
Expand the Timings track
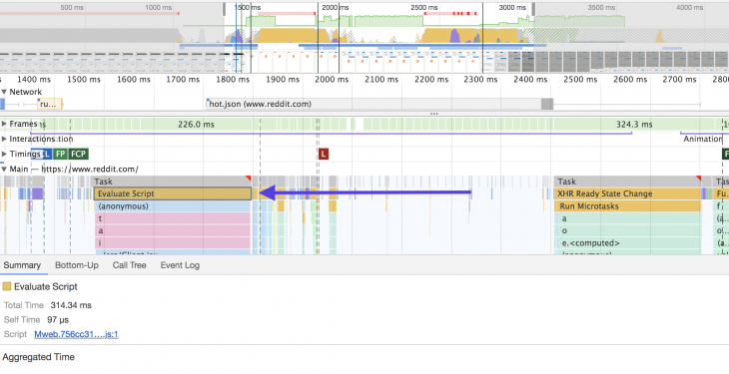tap(4, 154)
